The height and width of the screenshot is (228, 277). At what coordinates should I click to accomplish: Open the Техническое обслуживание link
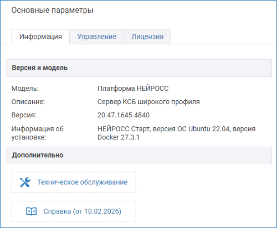(x=83, y=182)
